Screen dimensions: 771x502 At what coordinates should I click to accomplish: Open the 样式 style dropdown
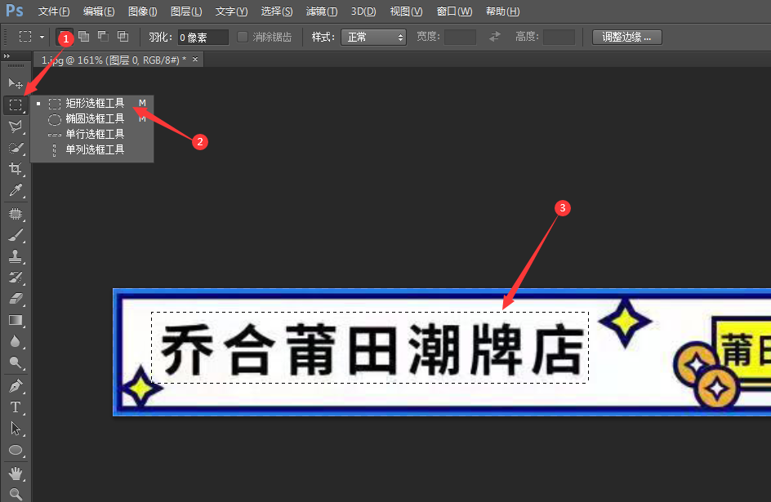coord(373,37)
